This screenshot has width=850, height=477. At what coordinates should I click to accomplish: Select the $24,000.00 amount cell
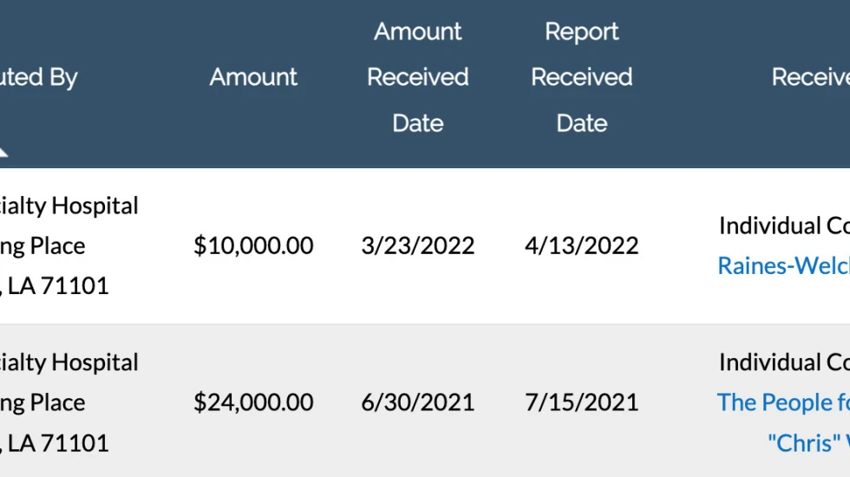tap(253, 402)
